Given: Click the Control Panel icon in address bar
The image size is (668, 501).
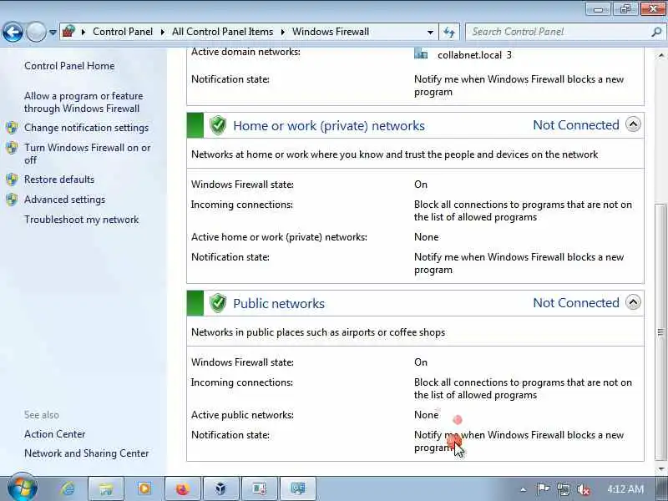Looking at the screenshot, I should coord(68,32).
